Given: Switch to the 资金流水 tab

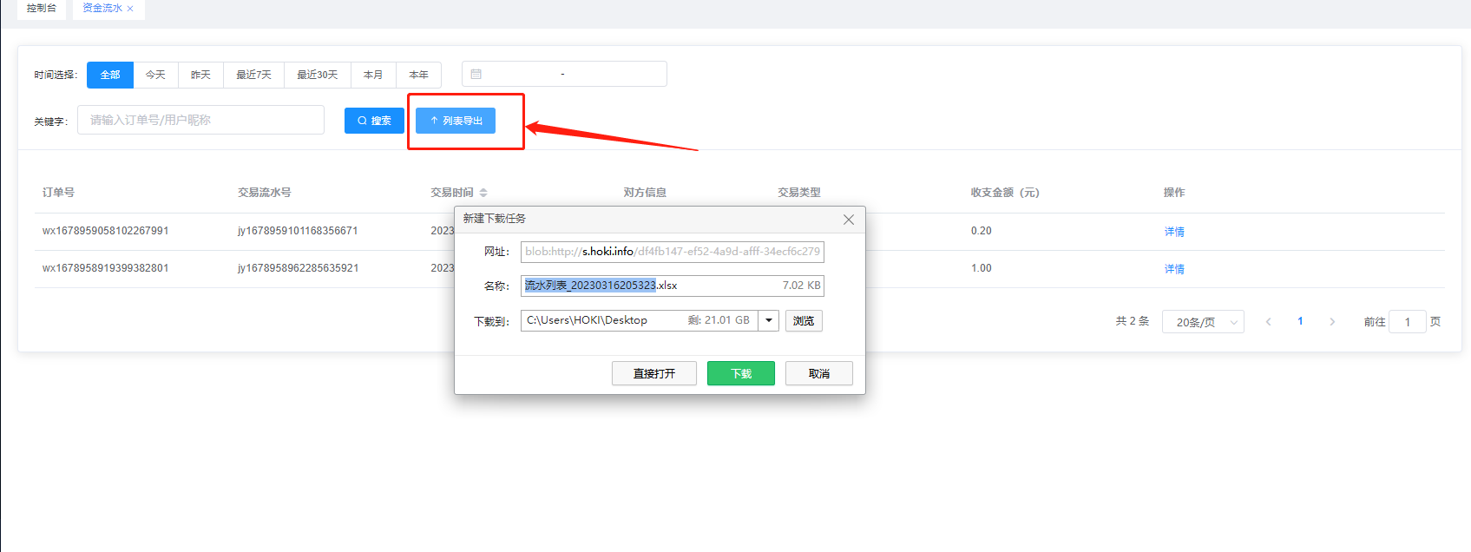Looking at the screenshot, I should pyautogui.click(x=102, y=9).
